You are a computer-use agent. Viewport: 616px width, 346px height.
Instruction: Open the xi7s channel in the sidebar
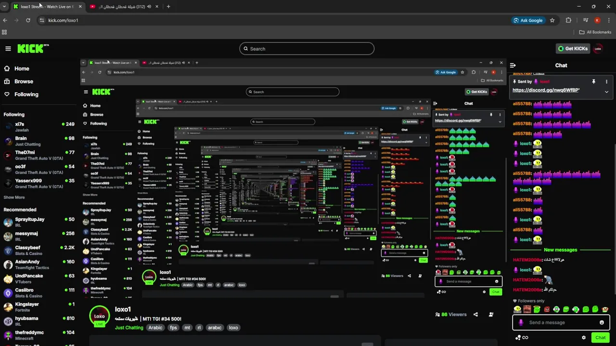[x=38, y=127]
